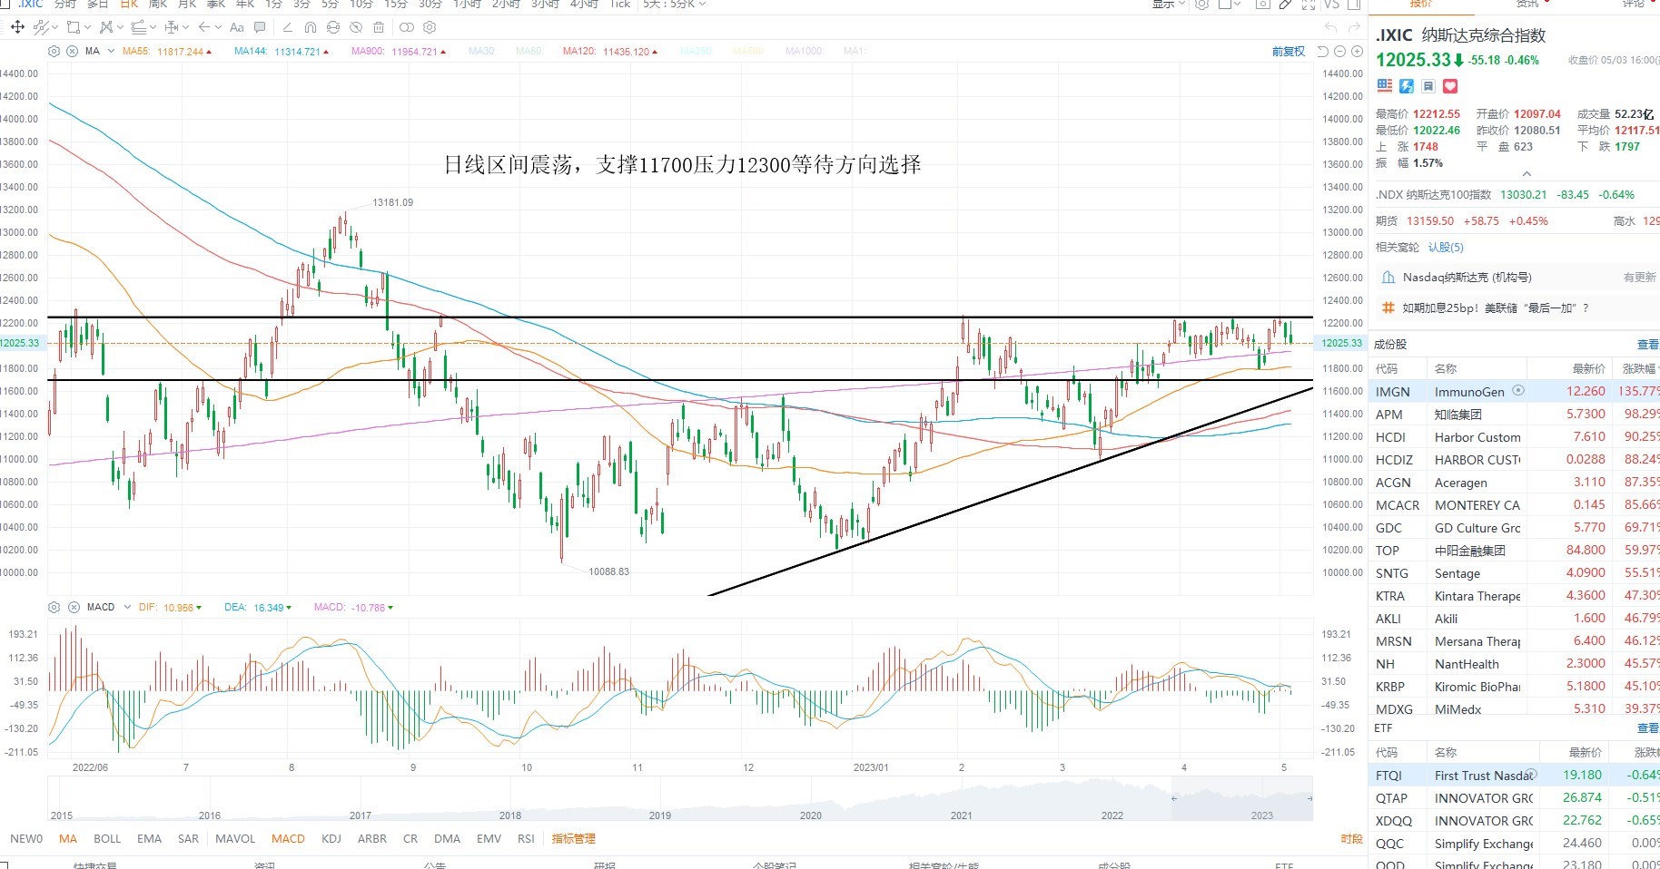This screenshot has height=869, width=1660.
Task: Open the MA indicator dropdown
Action: (111, 51)
